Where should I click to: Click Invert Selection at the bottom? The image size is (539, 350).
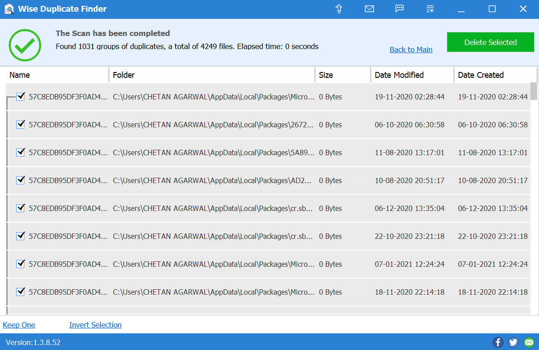tap(95, 325)
